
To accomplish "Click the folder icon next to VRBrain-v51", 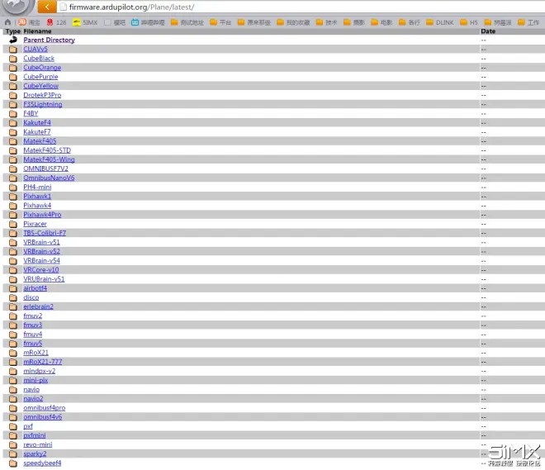I will 13,242.
